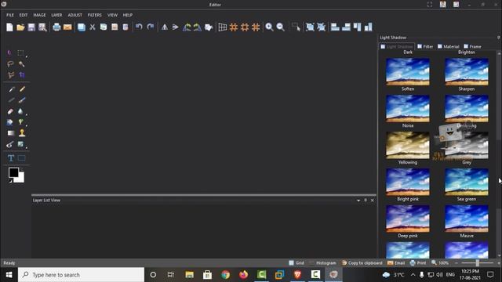Select the Text tool
This screenshot has width=502, height=282.
click(10, 158)
